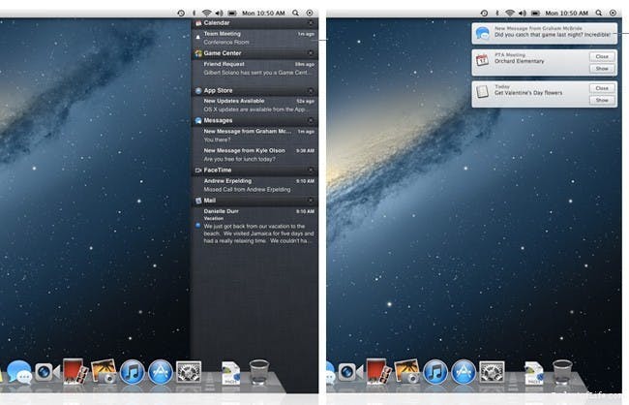This screenshot has height=405, width=629.
Task: Launch iTunes from the left screen's Dock
Action: 133,372
